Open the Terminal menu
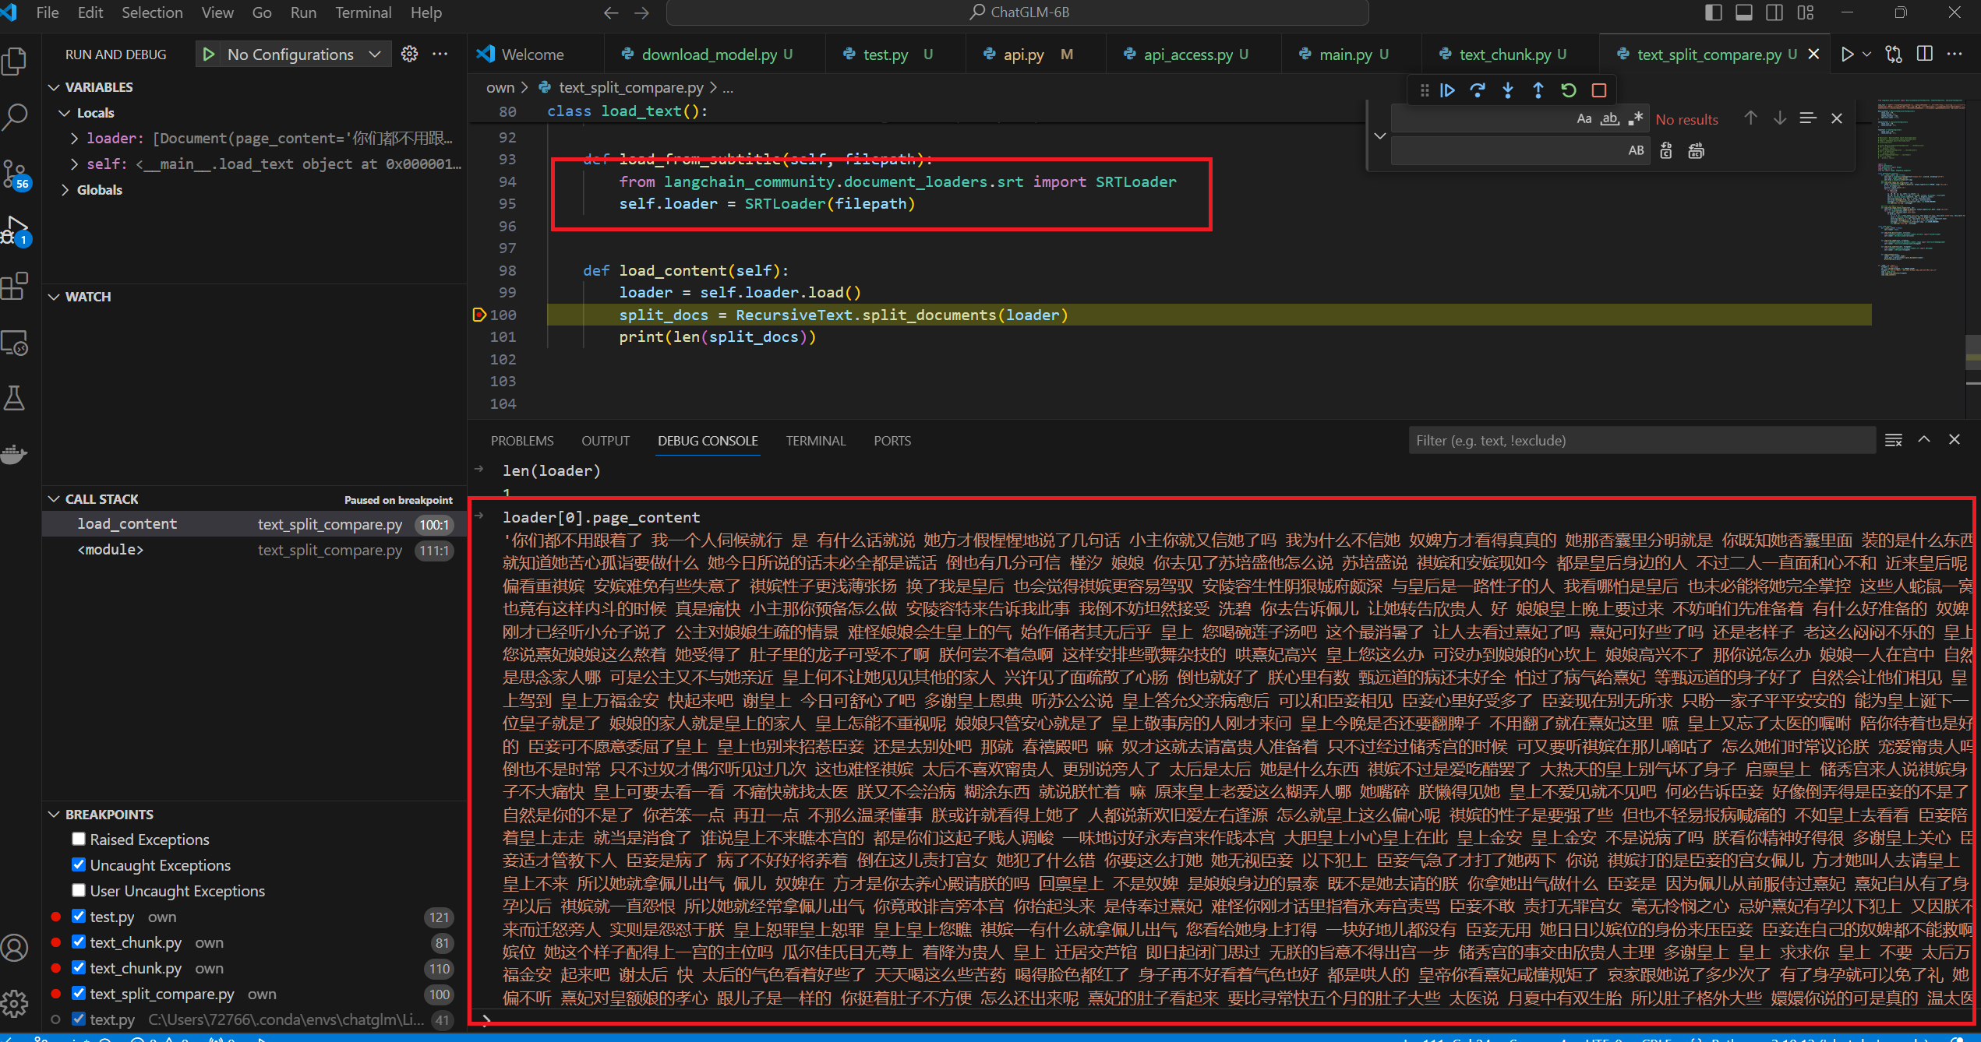Viewport: 1981px width, 1042px height. [x=362, y=12]
